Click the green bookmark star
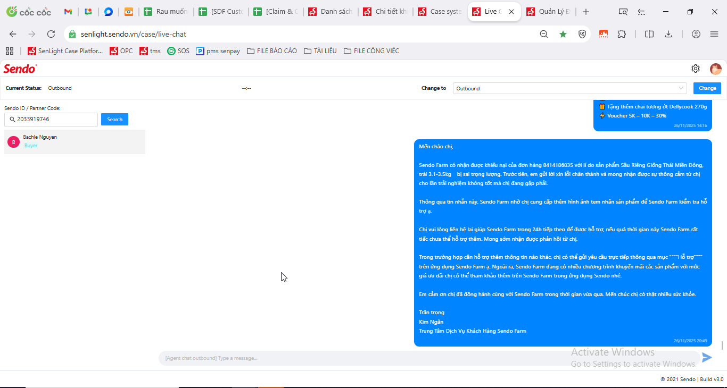This screenshot has height=388, width=727. click(563, 34)
